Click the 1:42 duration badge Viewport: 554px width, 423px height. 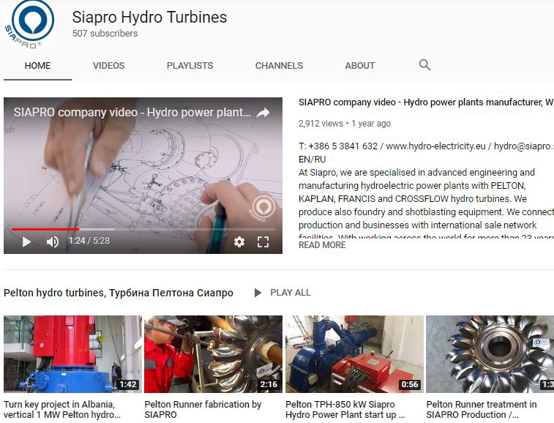(x=128, y=384)
